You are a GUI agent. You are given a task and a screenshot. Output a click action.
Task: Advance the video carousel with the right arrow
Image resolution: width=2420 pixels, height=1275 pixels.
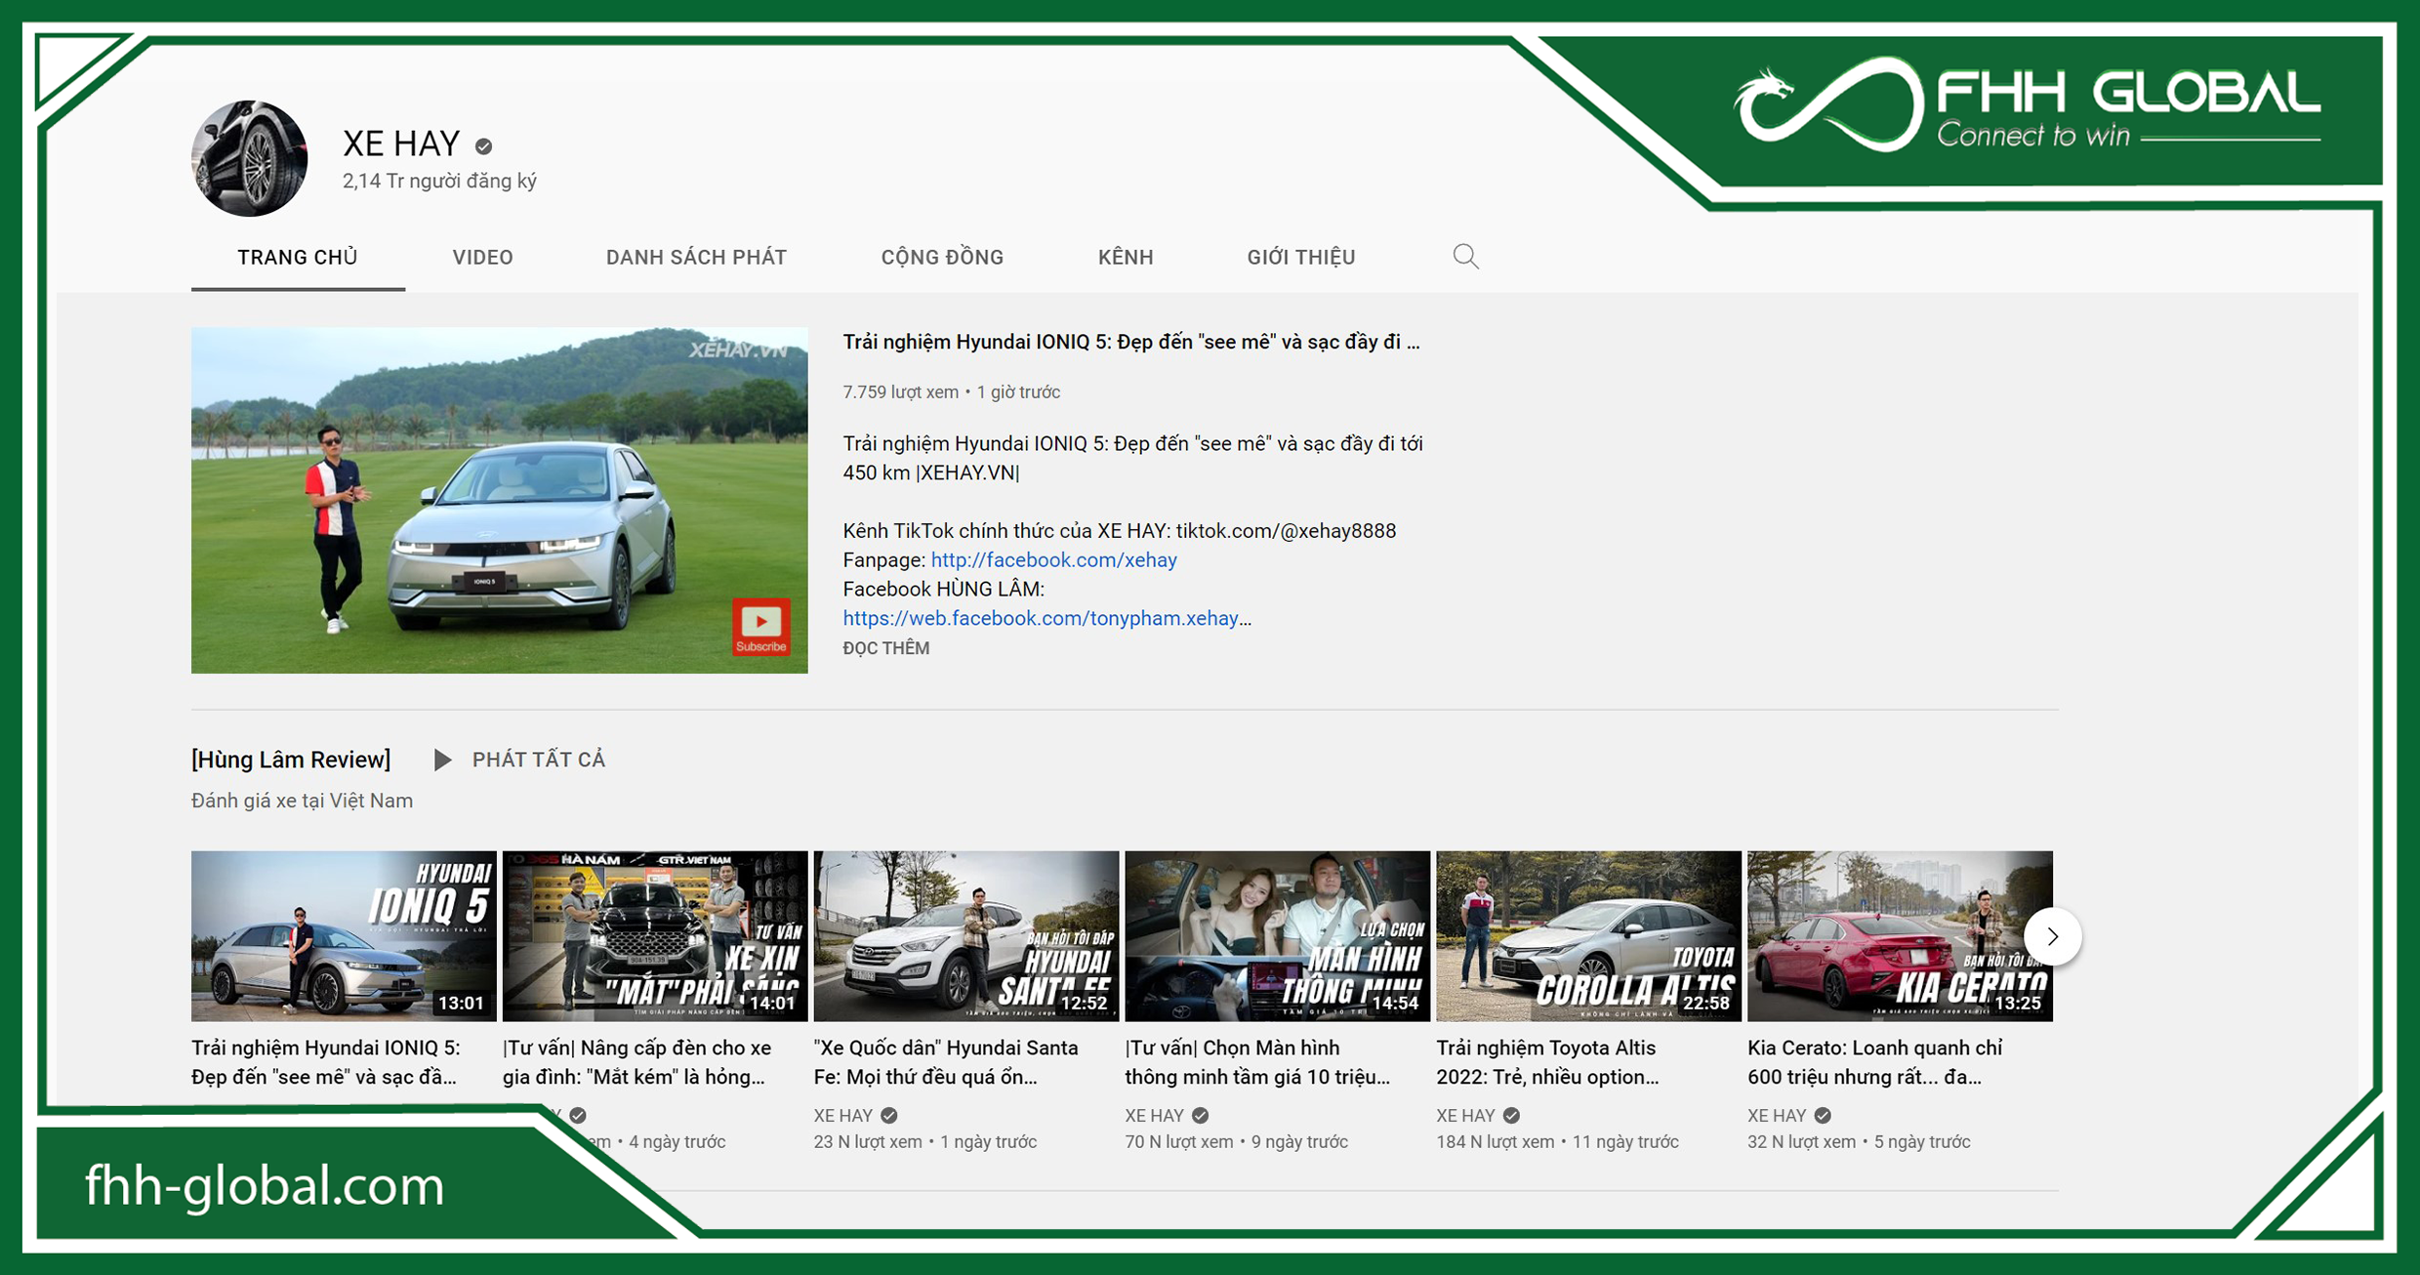click(x=2052, y=935)
